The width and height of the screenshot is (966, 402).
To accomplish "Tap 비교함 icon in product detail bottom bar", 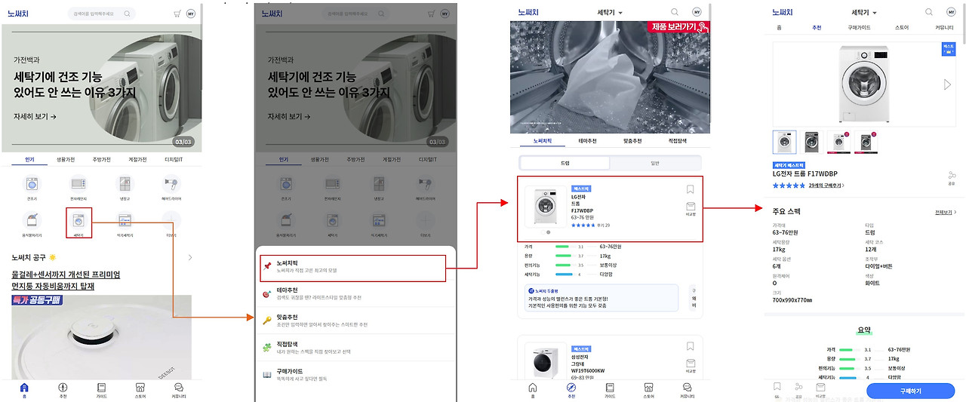I will tap(820, 389).
